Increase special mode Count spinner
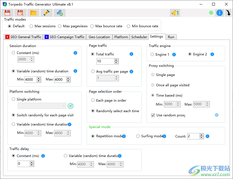This screenshot has width=233, height=179. [201, 135]
